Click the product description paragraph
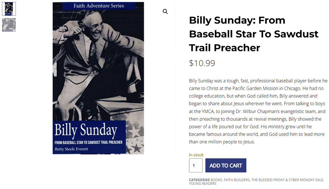This screenshot has width=329, height=189. pyautogui.click(x=258, y=111)
